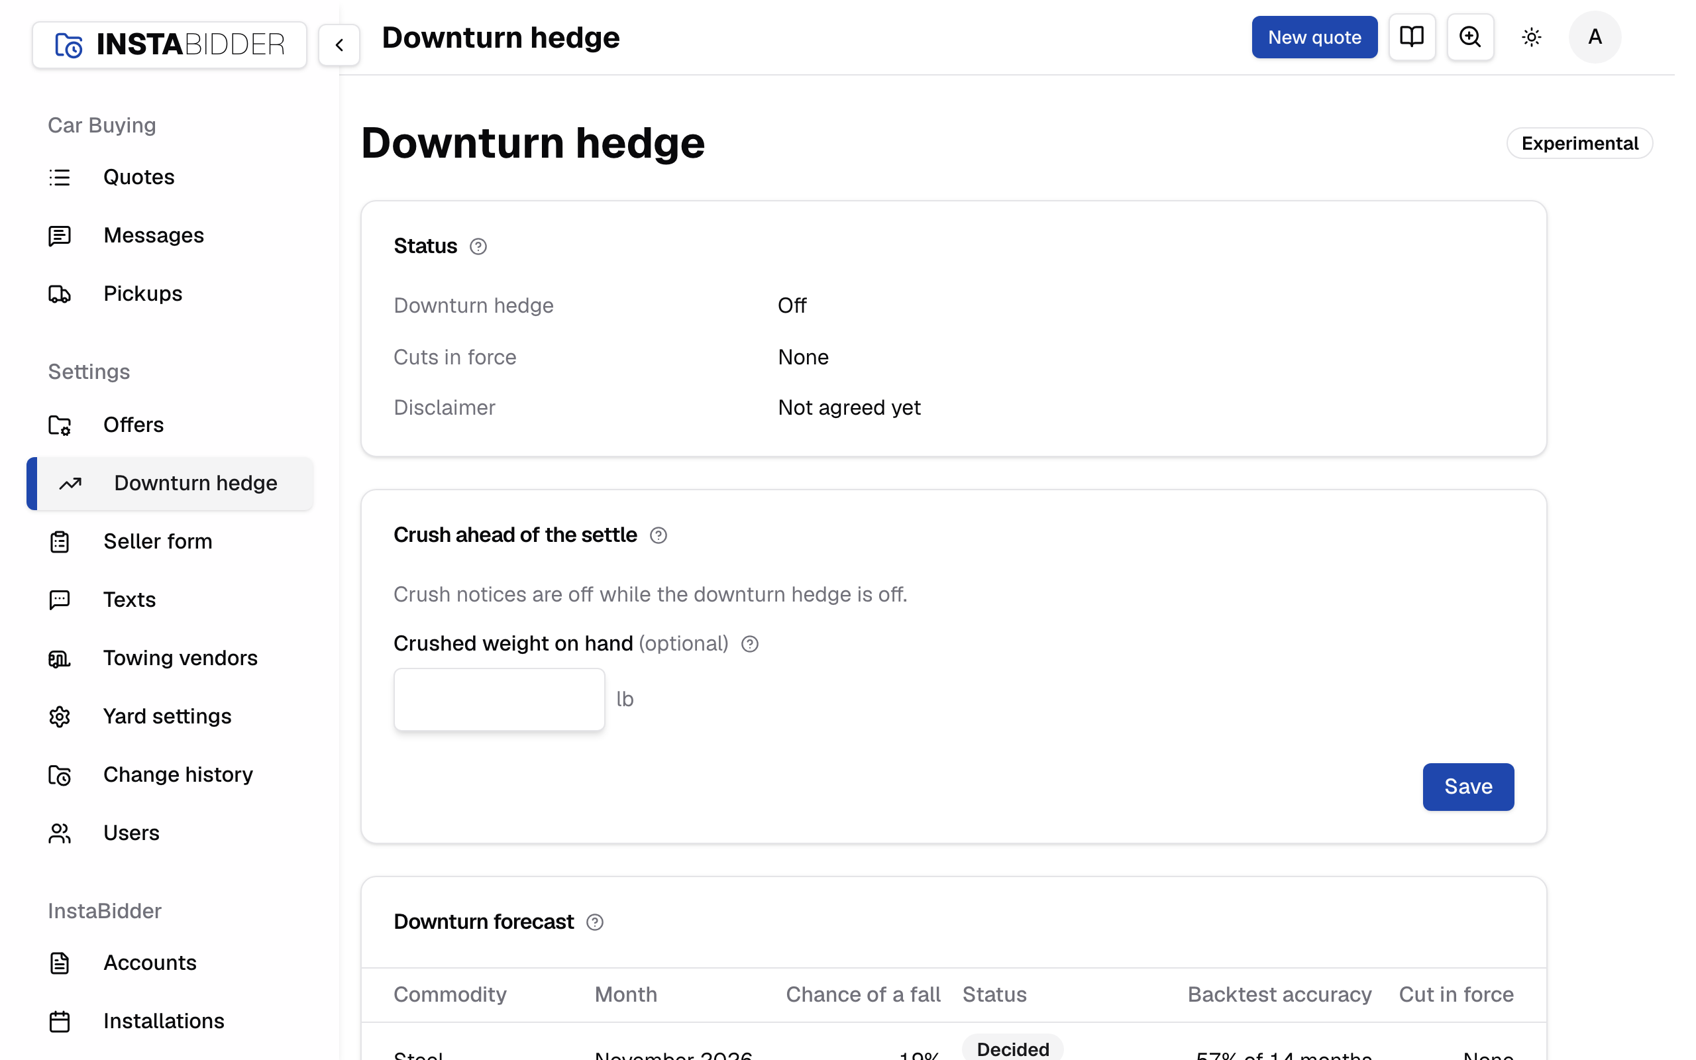Open Texts settings
This screenshot has width=1696, height=1060.
coord(130,600)
